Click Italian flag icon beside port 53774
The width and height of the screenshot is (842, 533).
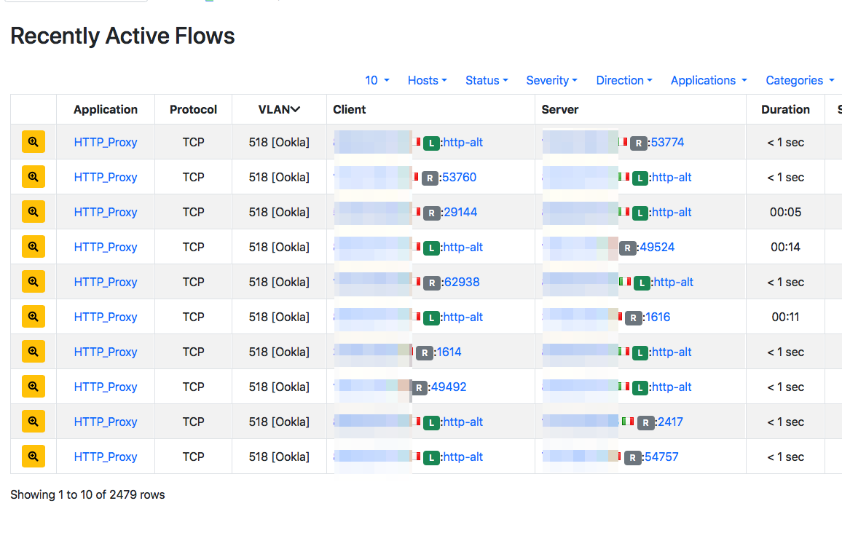623,142
